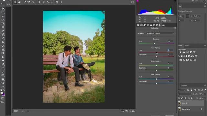
Task: Add a Color Lookup adjustment
Action: pos(196,56)
